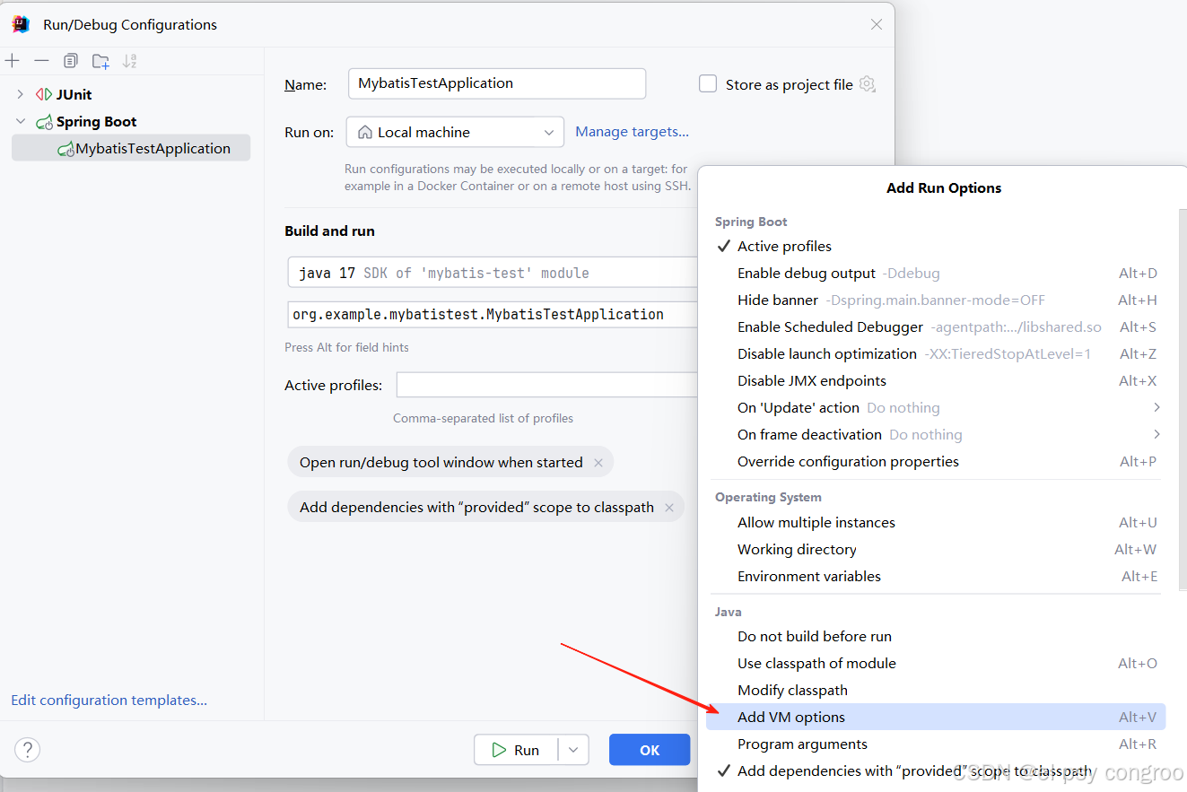Click the Run button
This screenshot has width=1187, height=792.
click(516, 750)
